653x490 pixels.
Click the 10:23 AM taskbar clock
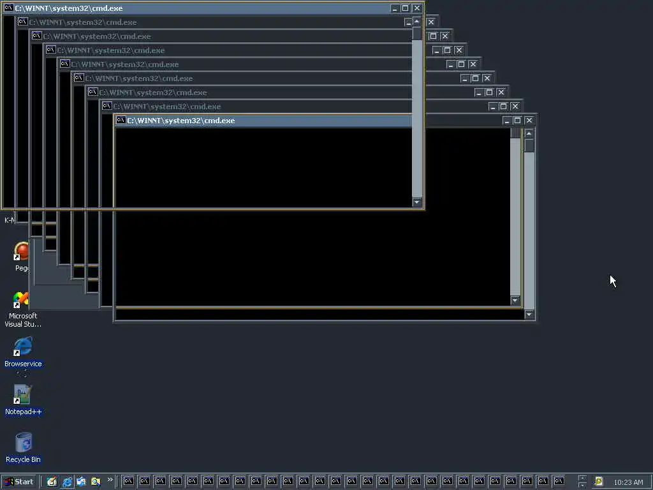click(x=628, y=482)
